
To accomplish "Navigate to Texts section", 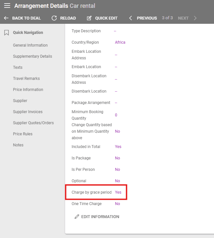I will pos(18,67).
